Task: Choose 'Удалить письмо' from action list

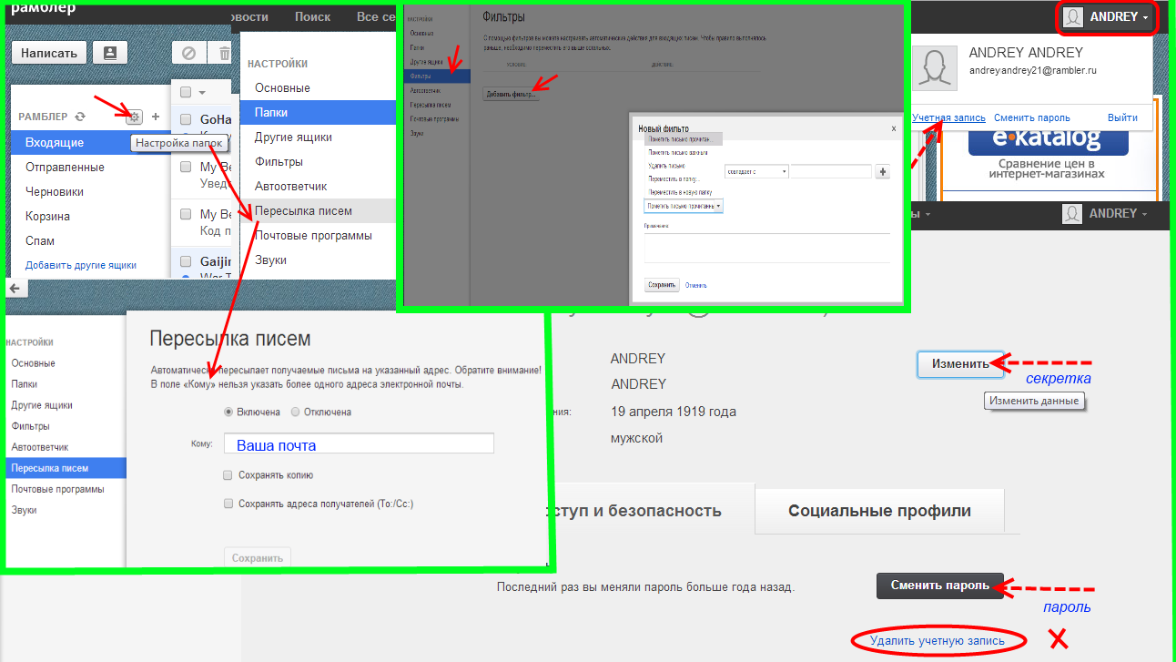Action: [666, 166]
